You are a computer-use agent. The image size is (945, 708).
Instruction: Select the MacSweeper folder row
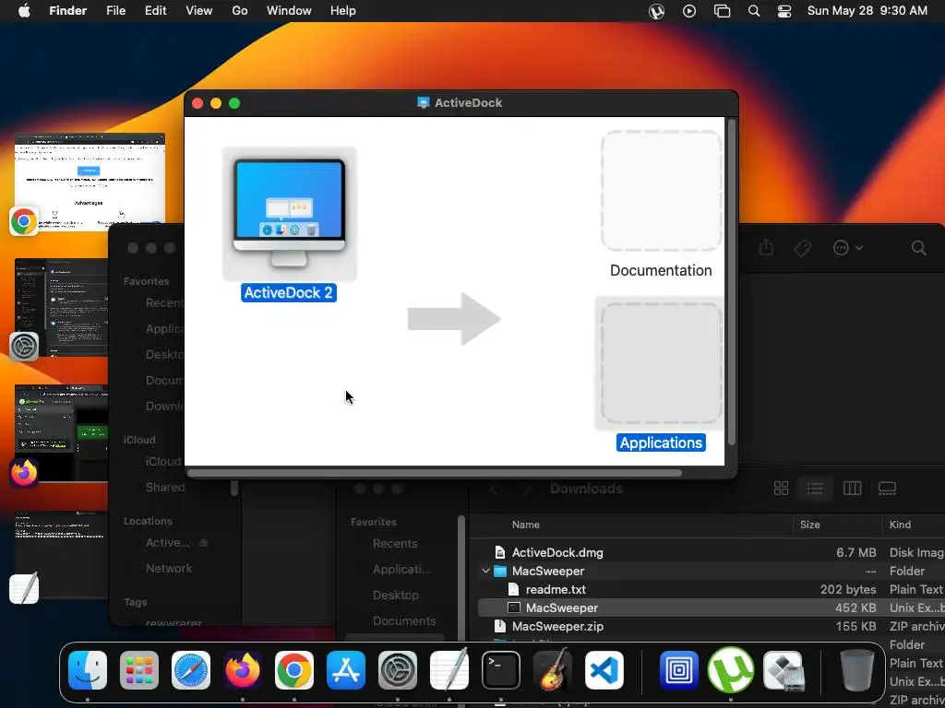[712, 571]
